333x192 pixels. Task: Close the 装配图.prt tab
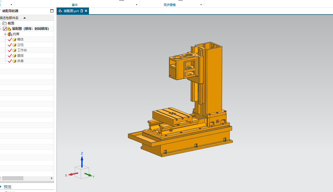[x=86, y=11]
